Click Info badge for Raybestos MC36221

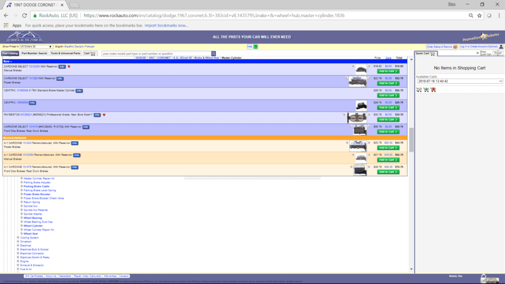(x=97, y=115)
